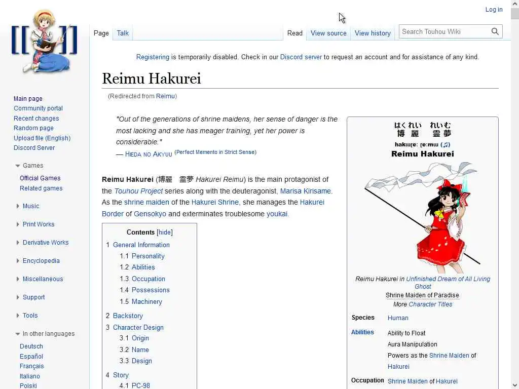Expand the Print Works sidebar section
The image size is (519, 389).
18,224
